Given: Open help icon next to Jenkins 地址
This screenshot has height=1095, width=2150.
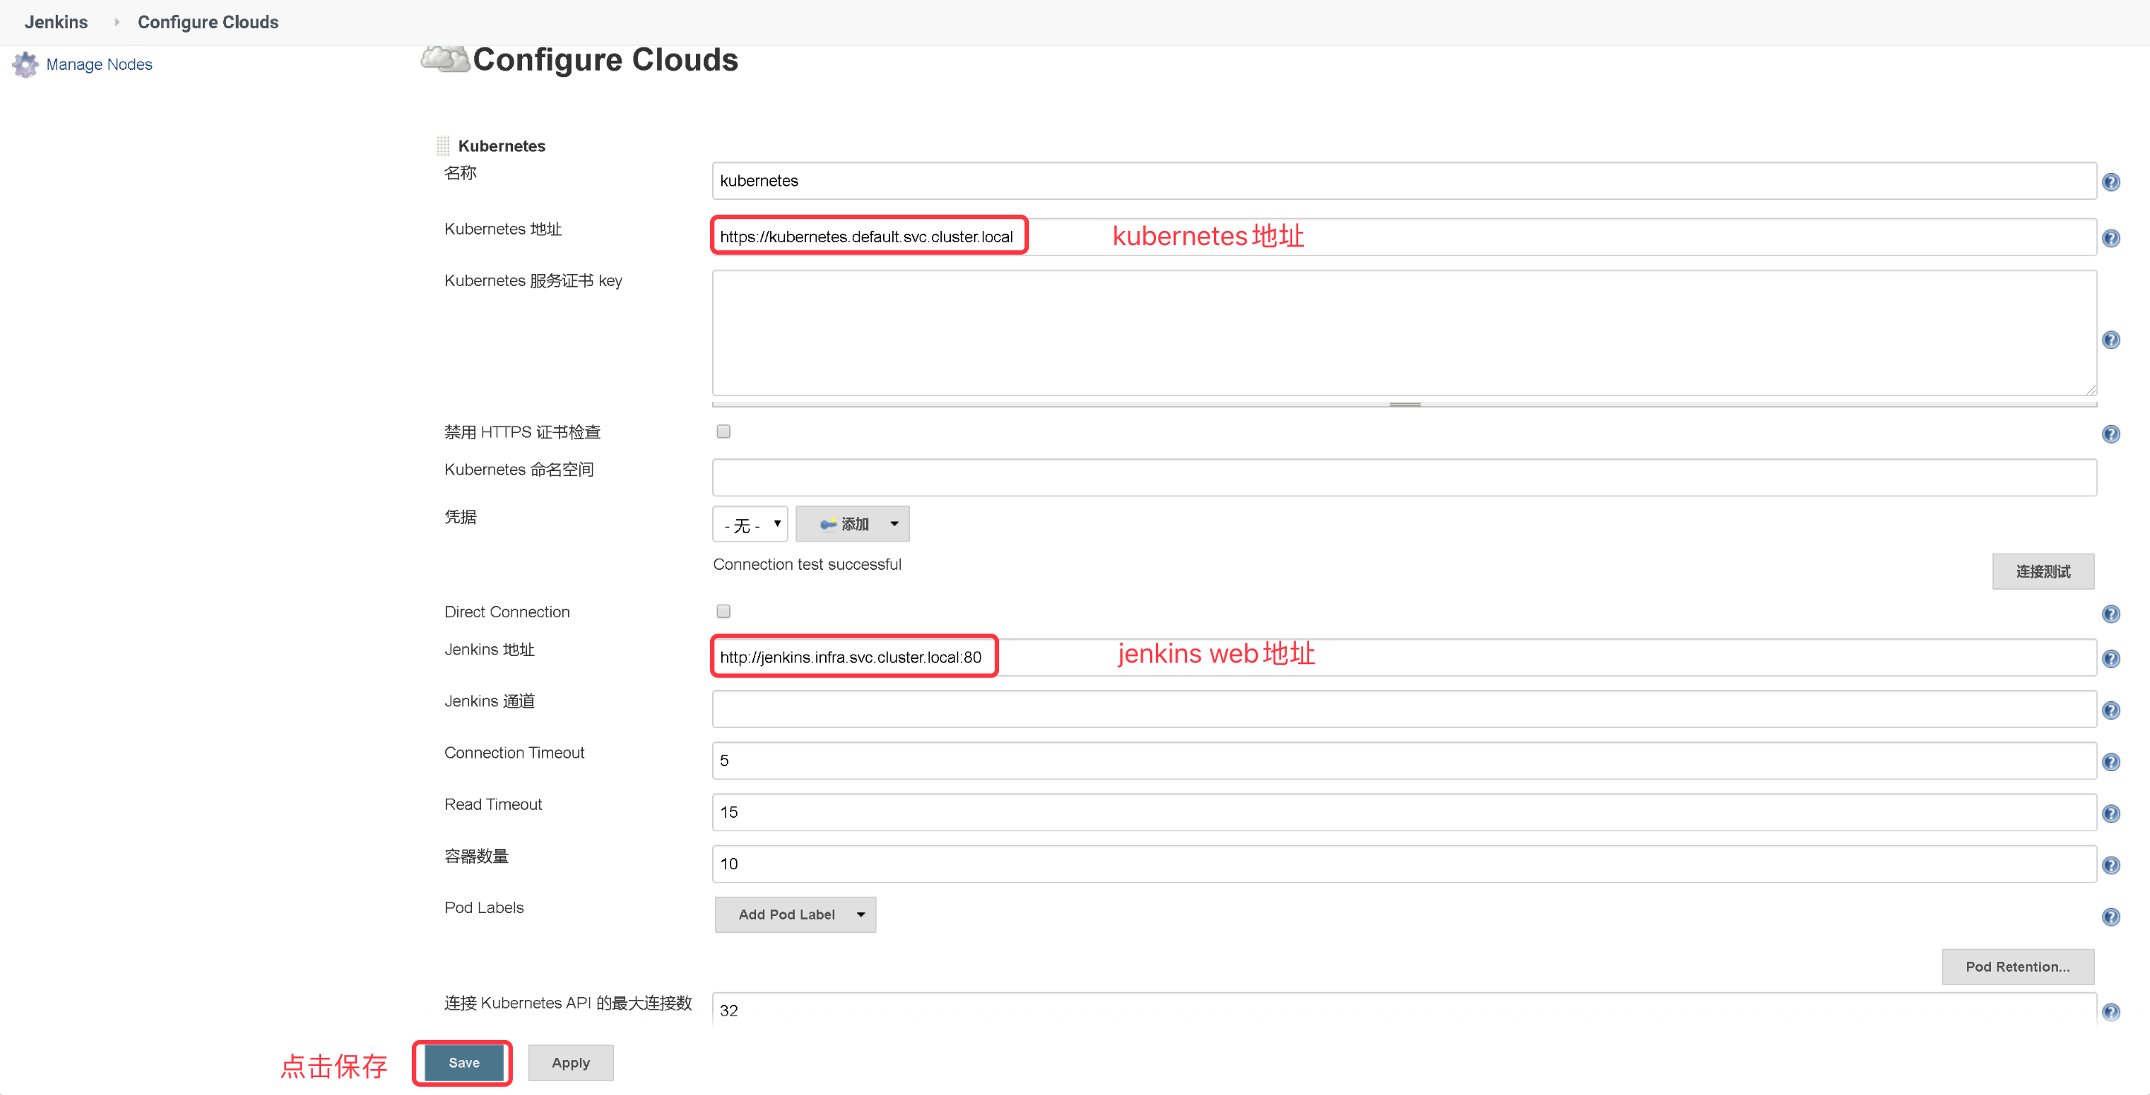Looking at the screenshot, I should pyautogui.click(x=2110, y=659).
